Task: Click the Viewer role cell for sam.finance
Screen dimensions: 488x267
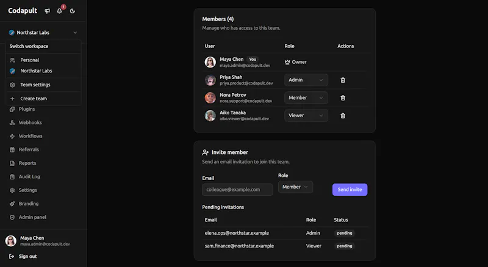Action: click(314, 246)
